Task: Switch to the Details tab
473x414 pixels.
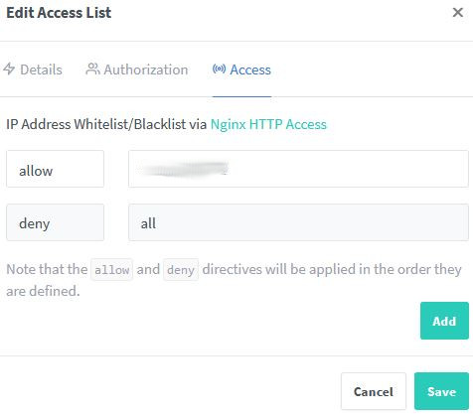Action: pyautogui.click(x=33, y=69)
